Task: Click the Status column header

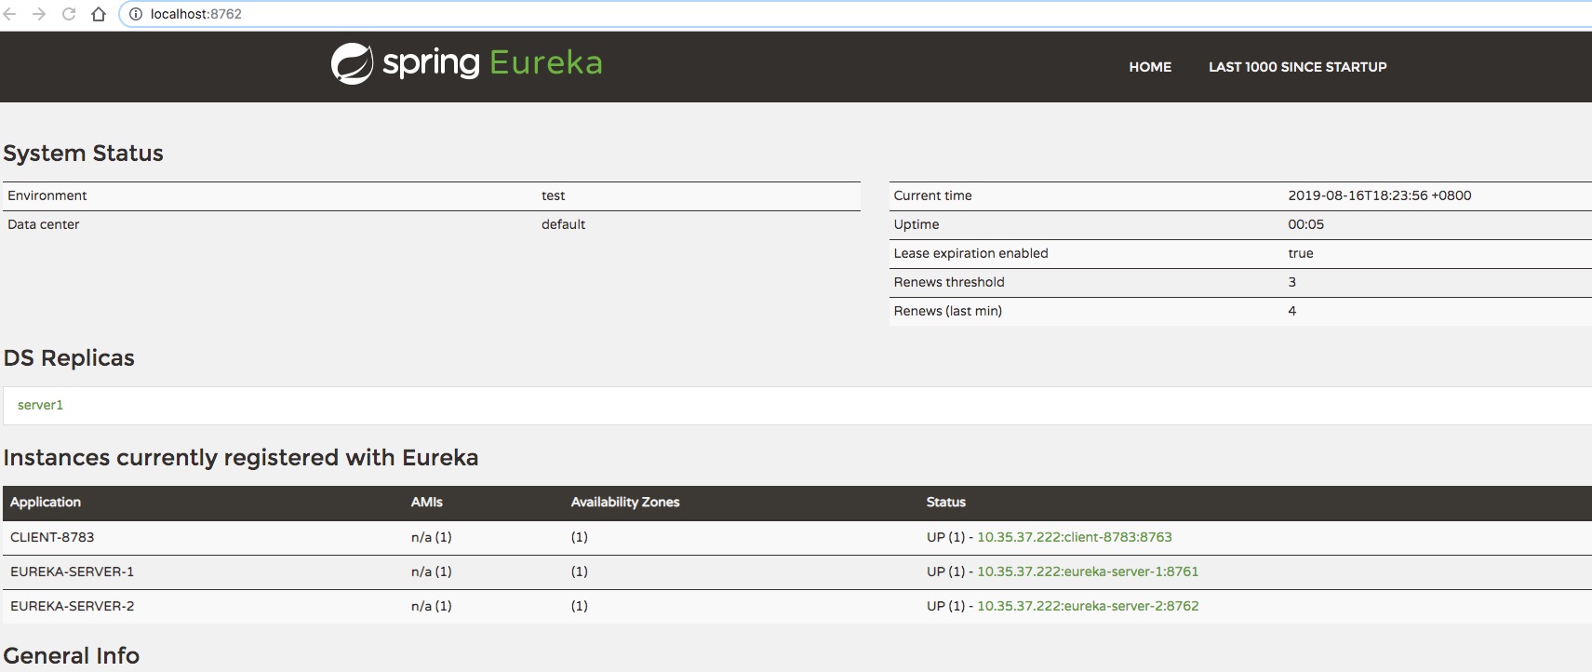Action: [945, 502]
